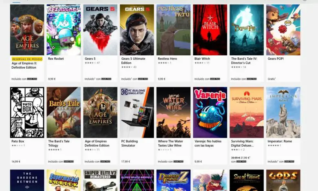Open the Pato Box cover art

coord(27,113)
